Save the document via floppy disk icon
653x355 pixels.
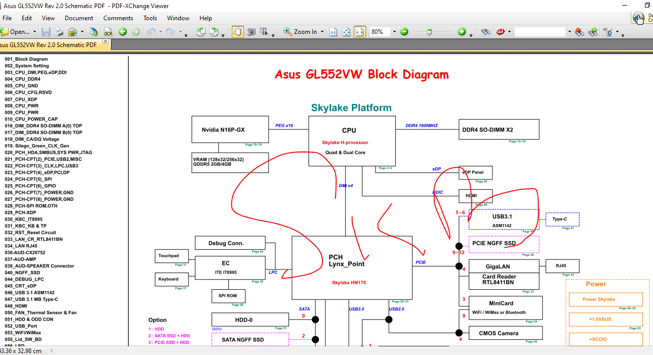[x=46, y=31]
